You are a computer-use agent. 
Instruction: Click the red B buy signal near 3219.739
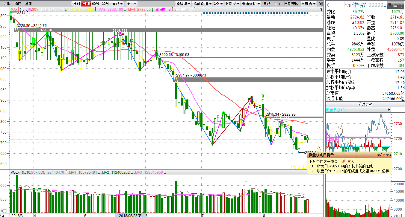tap(123, 43)
